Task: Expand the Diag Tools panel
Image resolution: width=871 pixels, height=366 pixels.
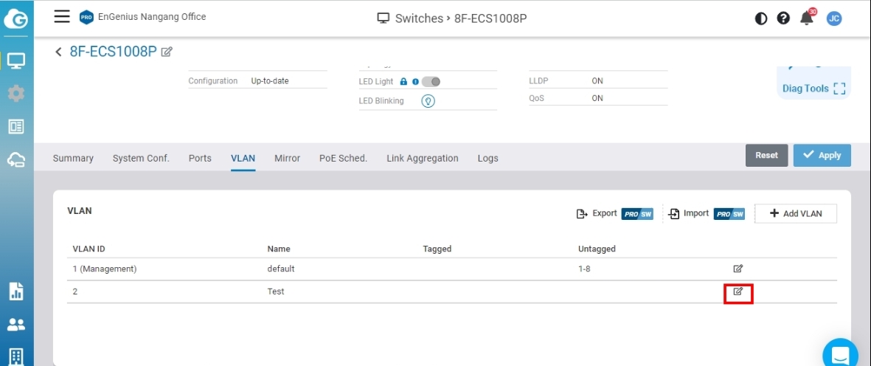Action: click(x=813, y=89)
